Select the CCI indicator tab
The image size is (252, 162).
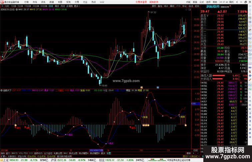pyautogui.click(x=31, y=153)
